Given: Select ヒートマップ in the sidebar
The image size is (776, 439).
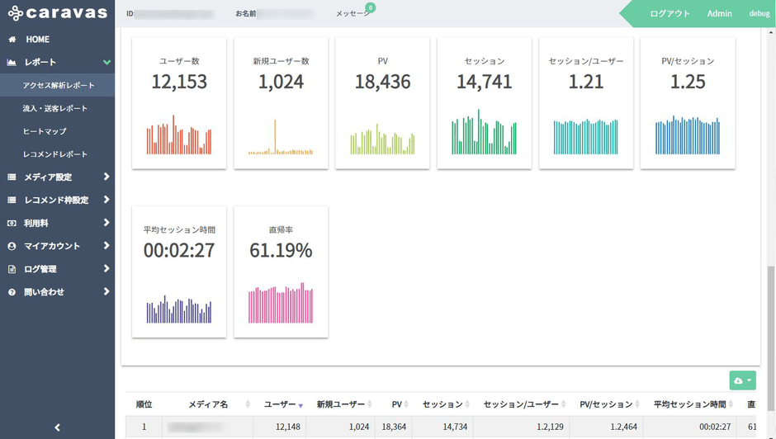Looking at the screenshot, I should tap(45, 131).
